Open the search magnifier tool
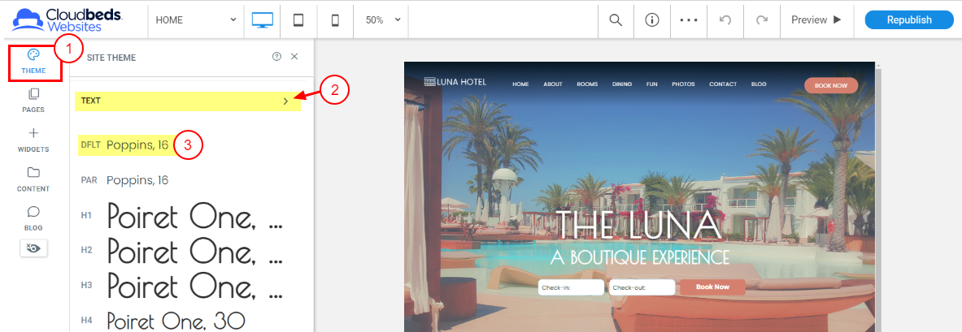 (616, 20)
